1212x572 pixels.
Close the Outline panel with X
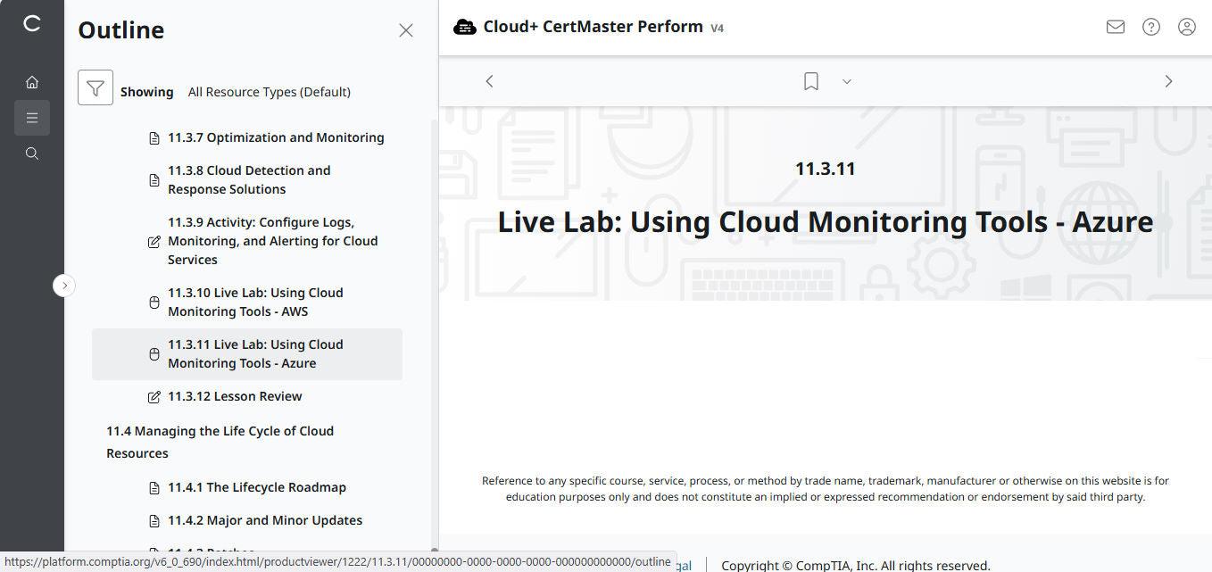(x=406, y=29)
